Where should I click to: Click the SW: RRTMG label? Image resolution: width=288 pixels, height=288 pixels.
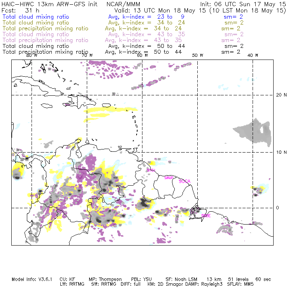point(104,284)
